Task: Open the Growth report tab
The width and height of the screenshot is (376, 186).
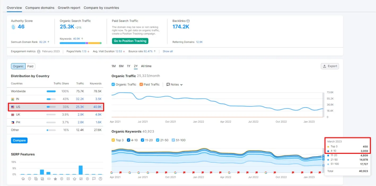Action: coord(69,8)
